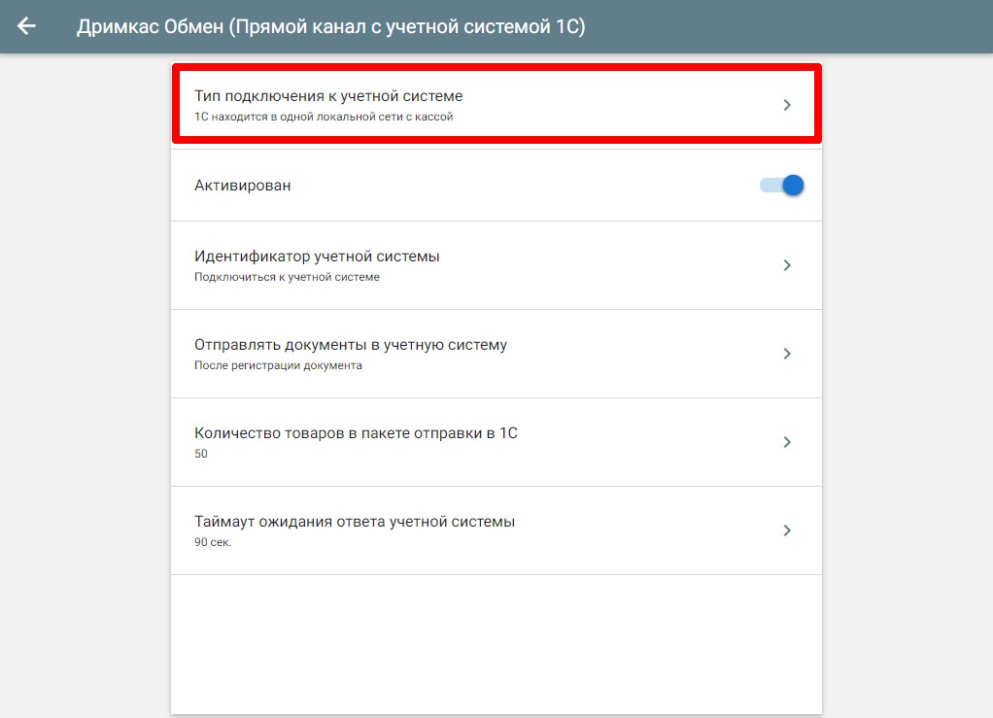The width and height of the screenshot is (993, 718).
Task: Click the '1С находится в одной локальной сети' subtitle
Action: [x=324, y=117]
